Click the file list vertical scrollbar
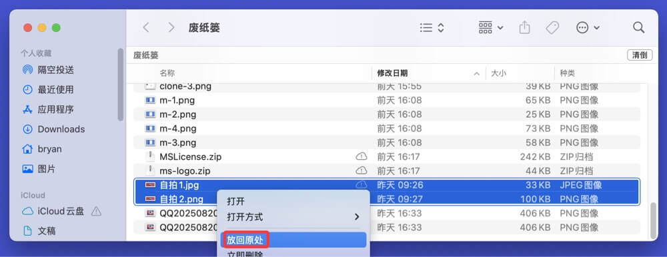 tap(654, 220)
